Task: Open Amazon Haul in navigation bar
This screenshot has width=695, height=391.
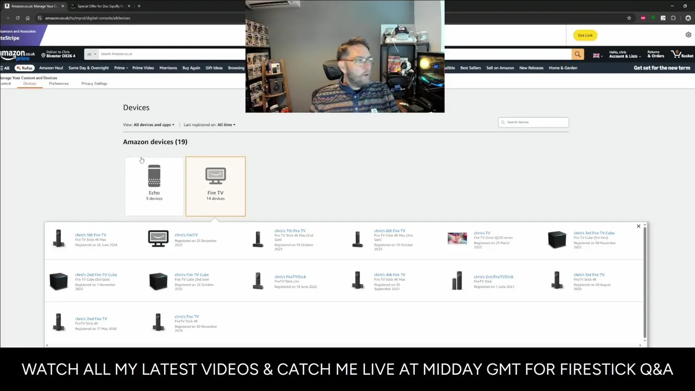Action: 51,68
